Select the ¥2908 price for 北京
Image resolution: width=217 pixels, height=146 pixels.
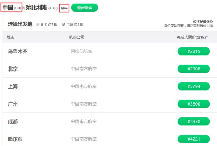pos(193,69)
